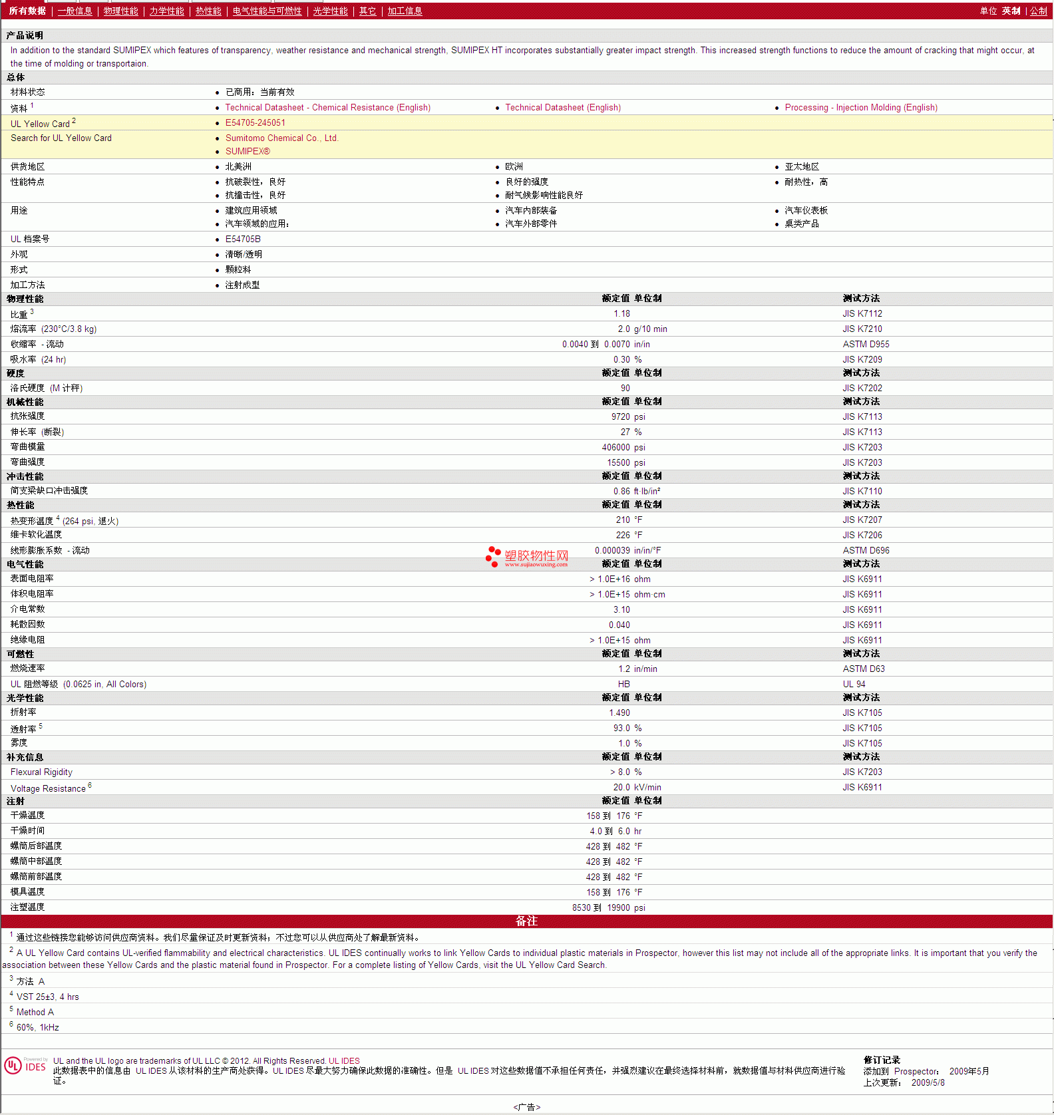Image resolution: width=1054 pixels, height=1115 pixels.
Task: Click the 折射率 value 1.490
Action: click(x=619, y=713)
